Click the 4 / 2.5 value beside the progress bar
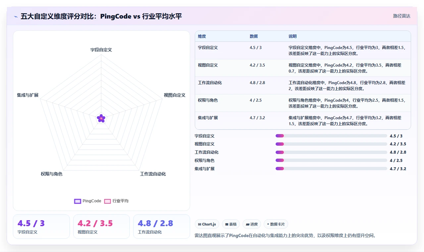Viewport: 424px width, 252px height. tap(396, 160)
